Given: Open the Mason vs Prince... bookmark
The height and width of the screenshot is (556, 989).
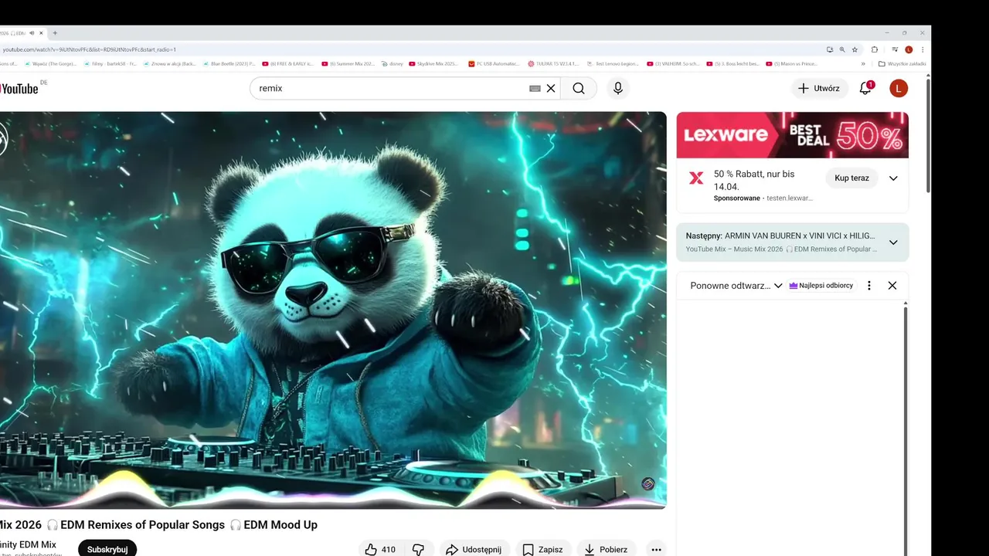Looking at the screenshot, I should (793, 63).
